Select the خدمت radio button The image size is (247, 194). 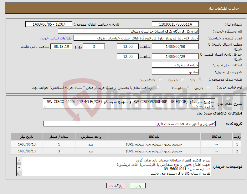182,79
